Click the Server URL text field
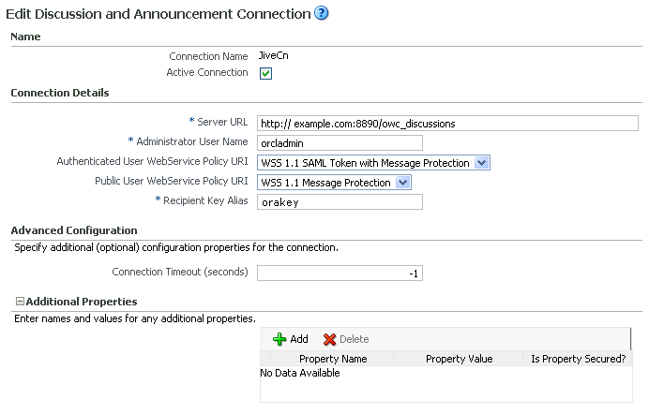 [x=447, y=123]
